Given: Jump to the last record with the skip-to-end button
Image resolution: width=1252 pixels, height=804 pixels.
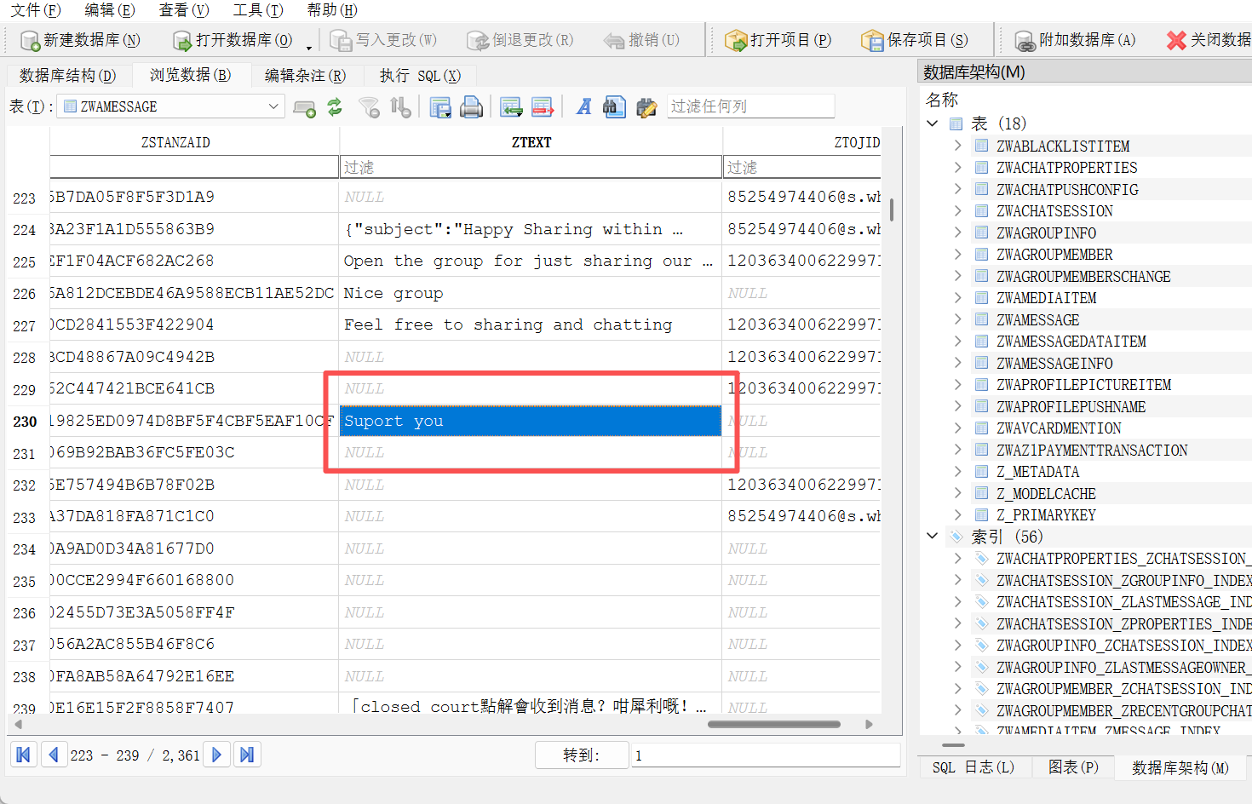Looking at the screenshot, I should tap(247, 755).
